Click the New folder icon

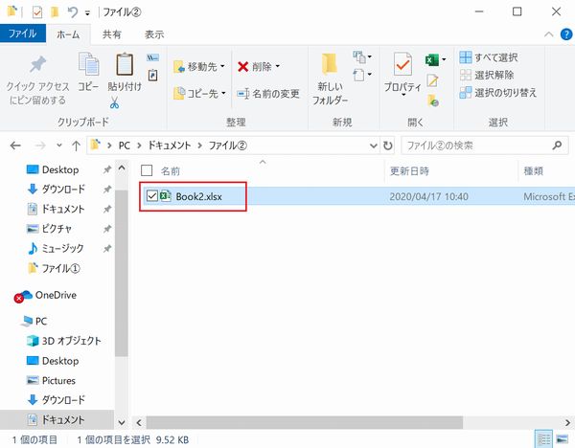pyautogui.click(x=330, y=64)
